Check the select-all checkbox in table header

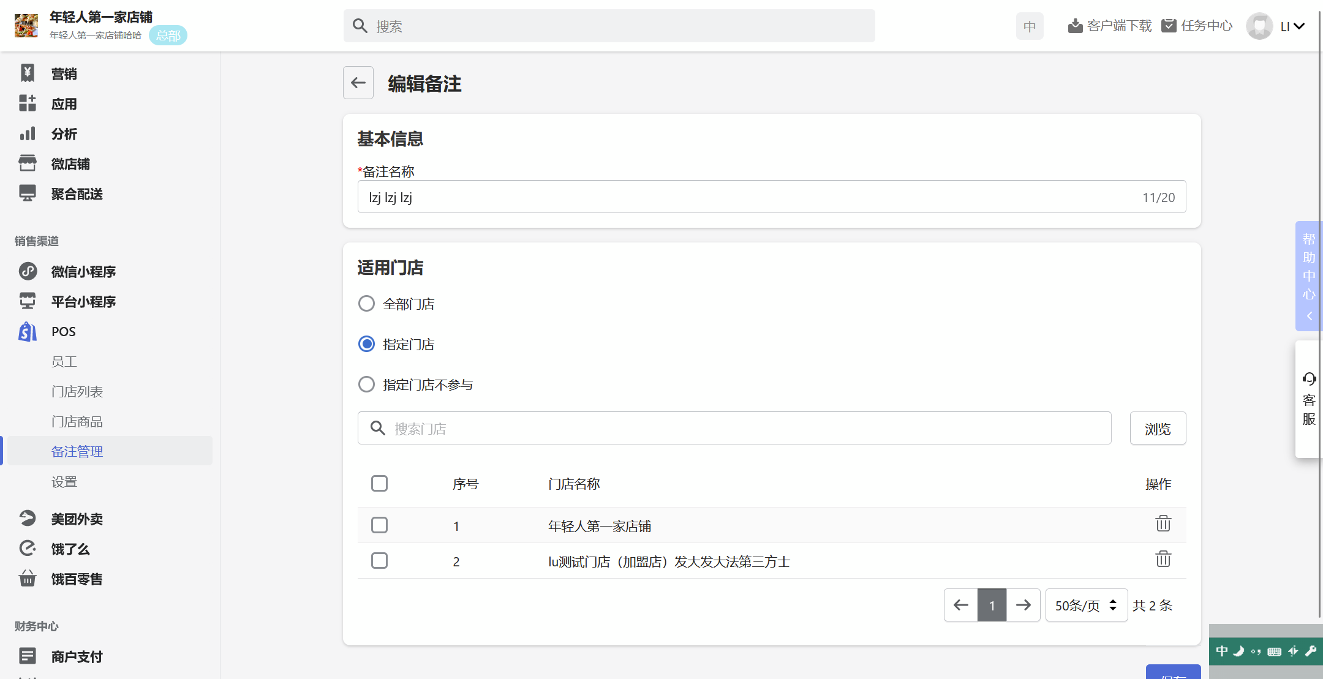point(379,484)
